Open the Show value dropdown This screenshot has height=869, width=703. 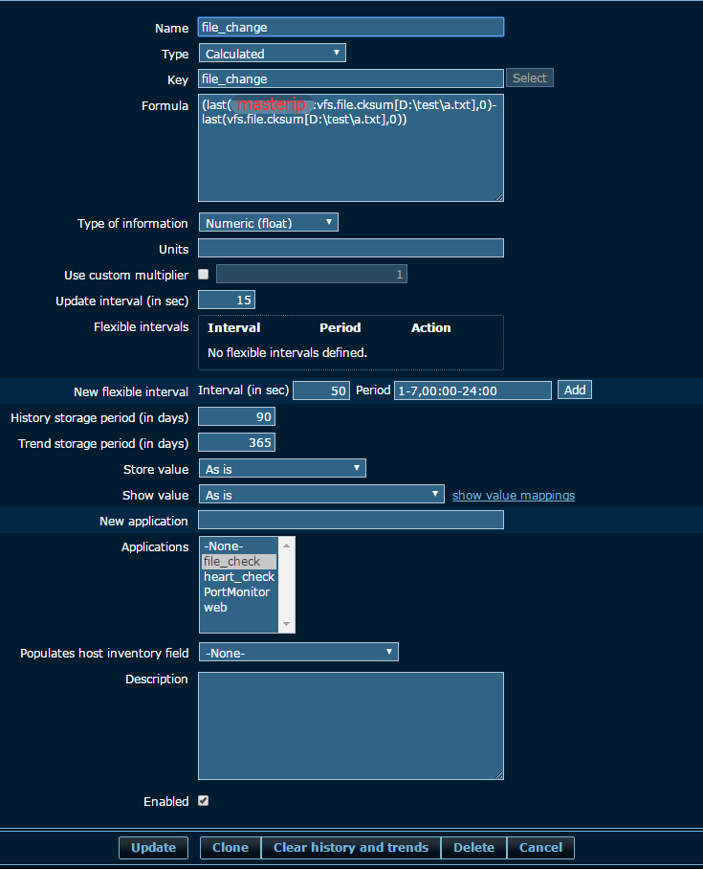point(321,495)
